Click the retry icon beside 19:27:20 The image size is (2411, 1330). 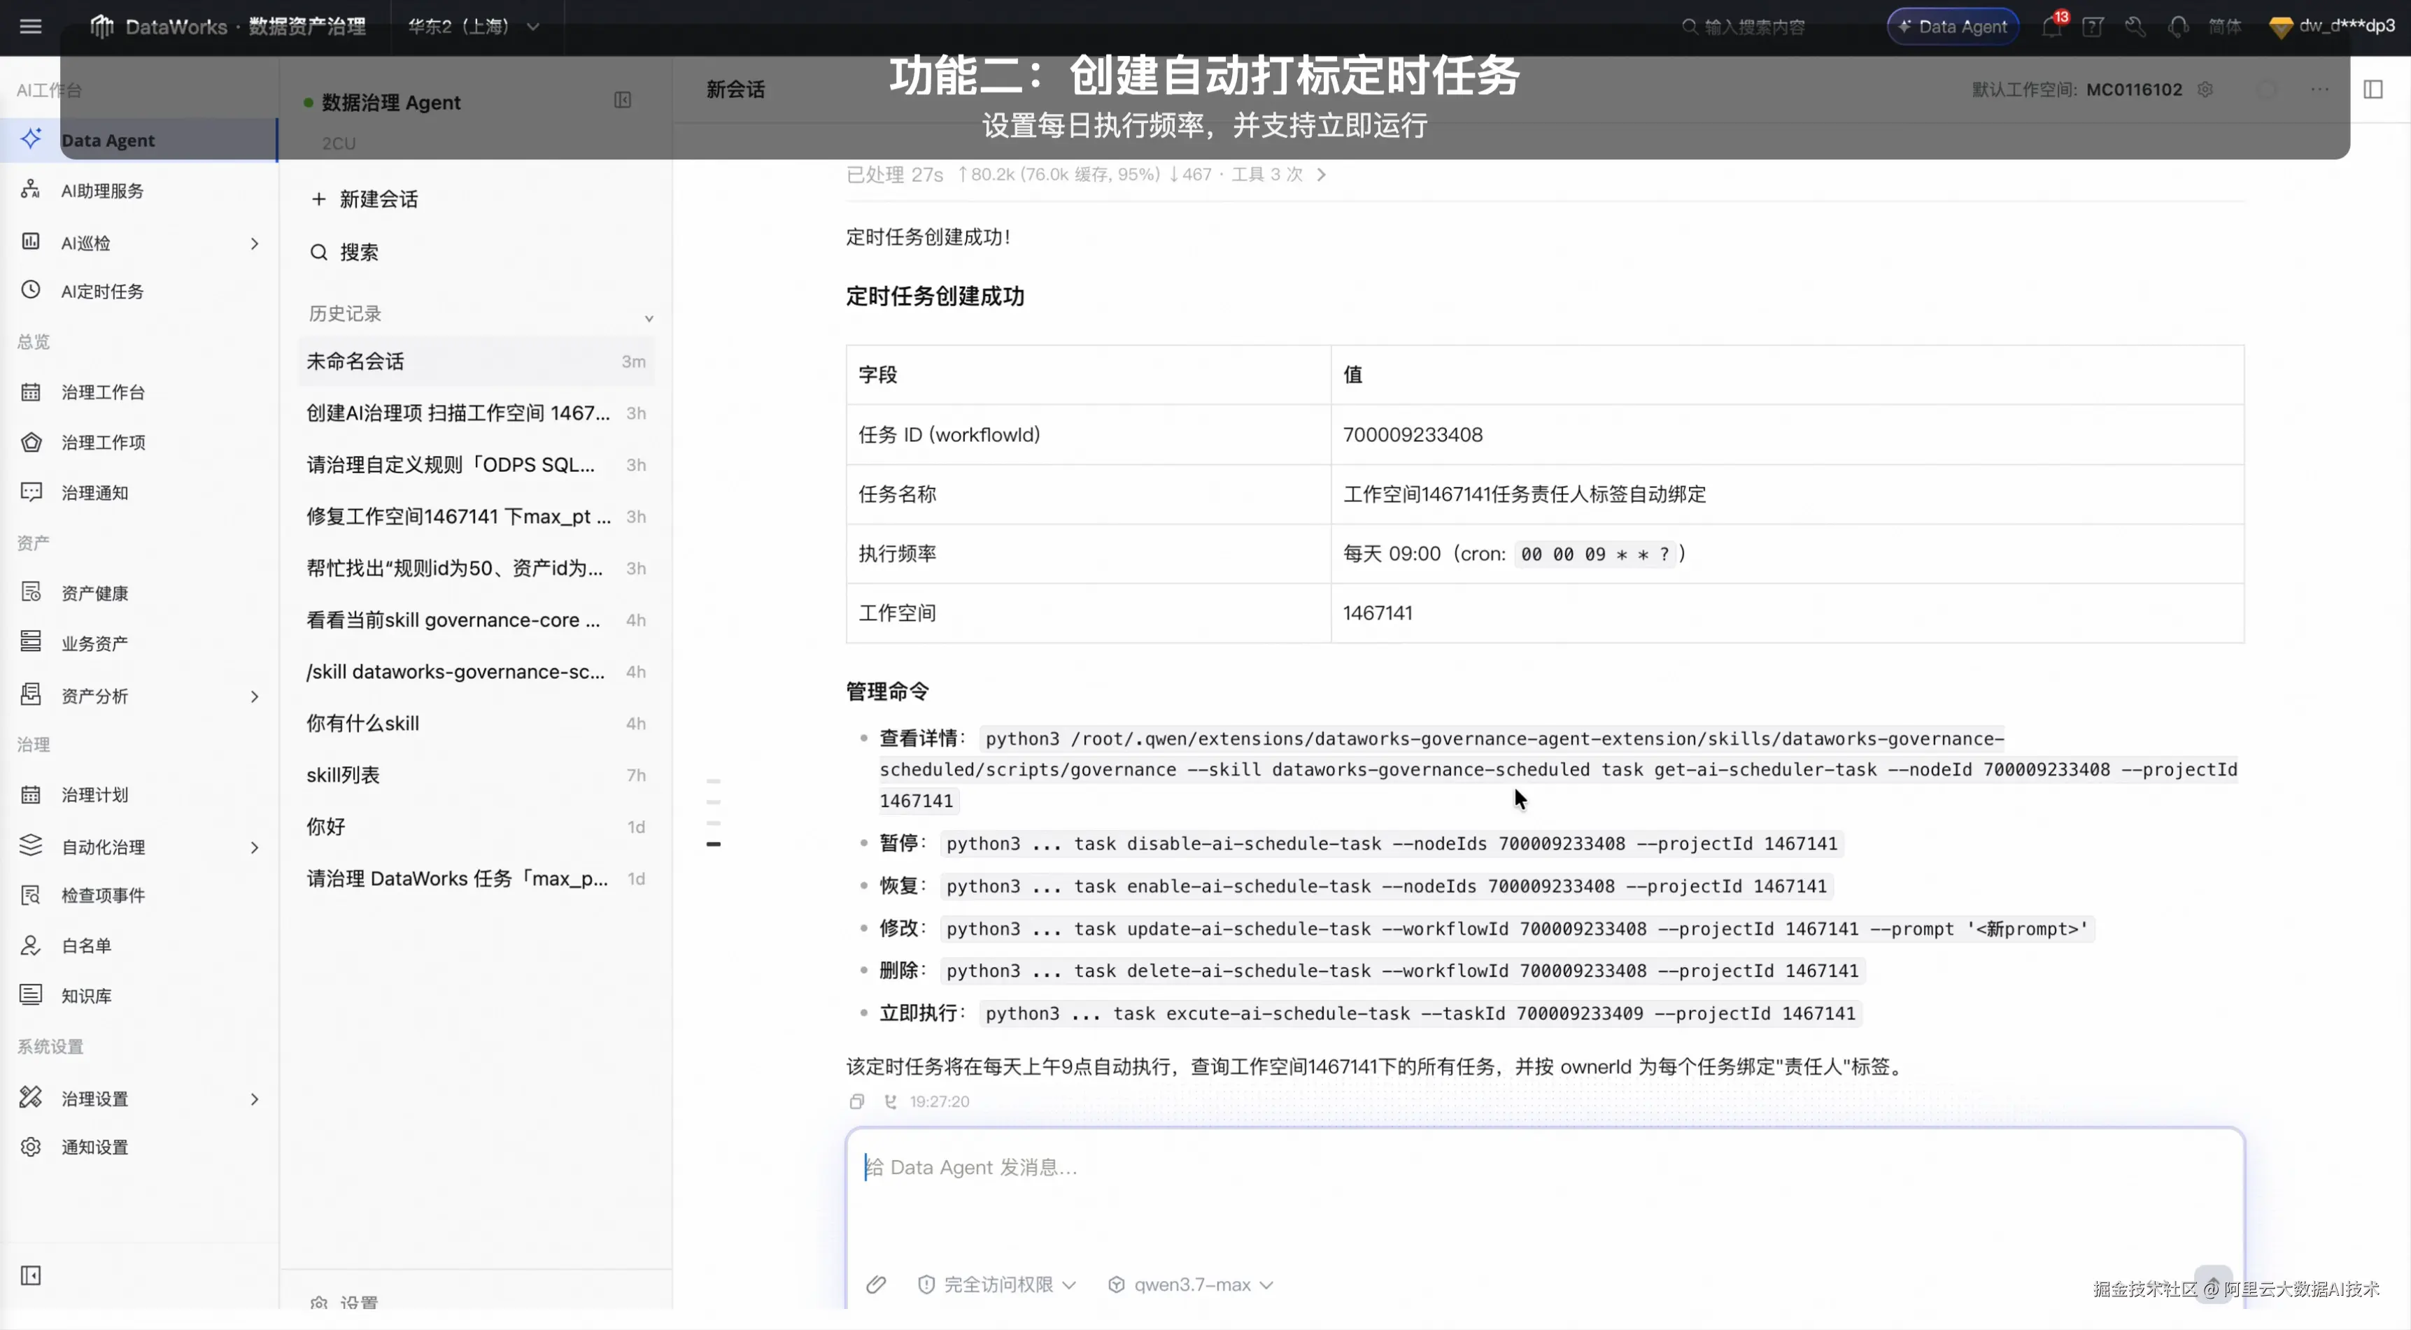coord(890,1101)
